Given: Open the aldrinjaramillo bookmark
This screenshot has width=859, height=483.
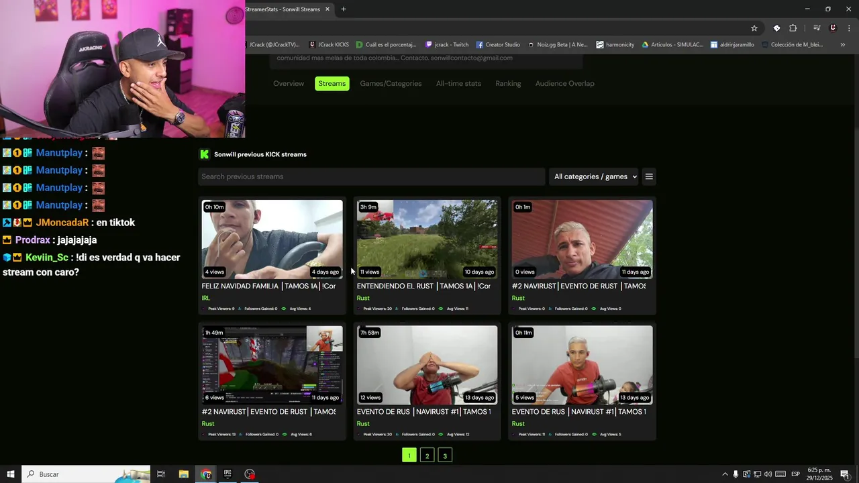Looking at the screenshot, I should pyautogui.click(x=732, y=45).
